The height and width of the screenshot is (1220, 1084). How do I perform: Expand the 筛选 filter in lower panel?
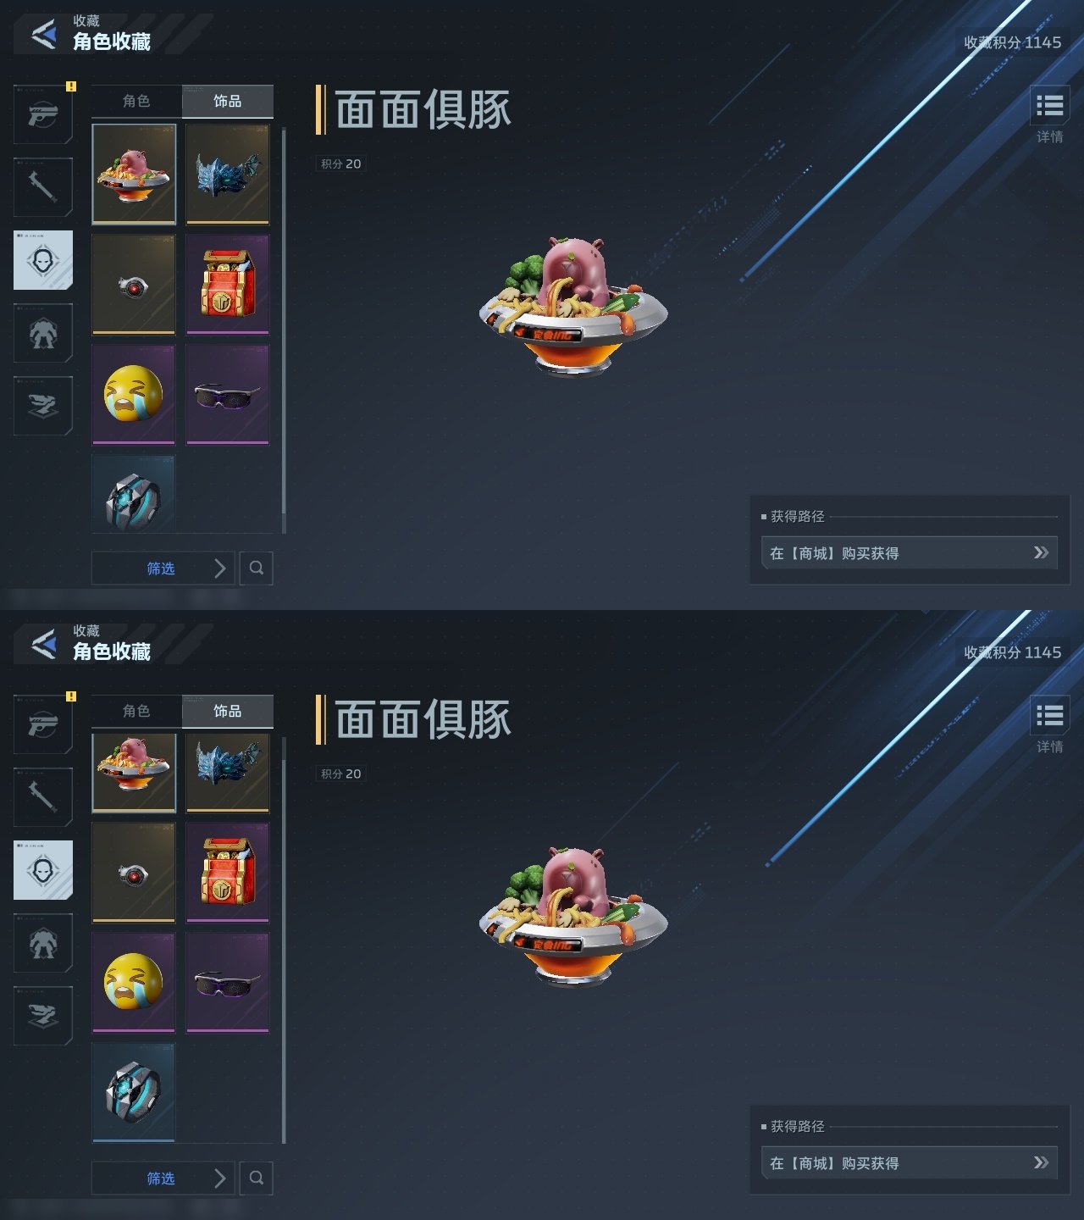[161, 1178]
